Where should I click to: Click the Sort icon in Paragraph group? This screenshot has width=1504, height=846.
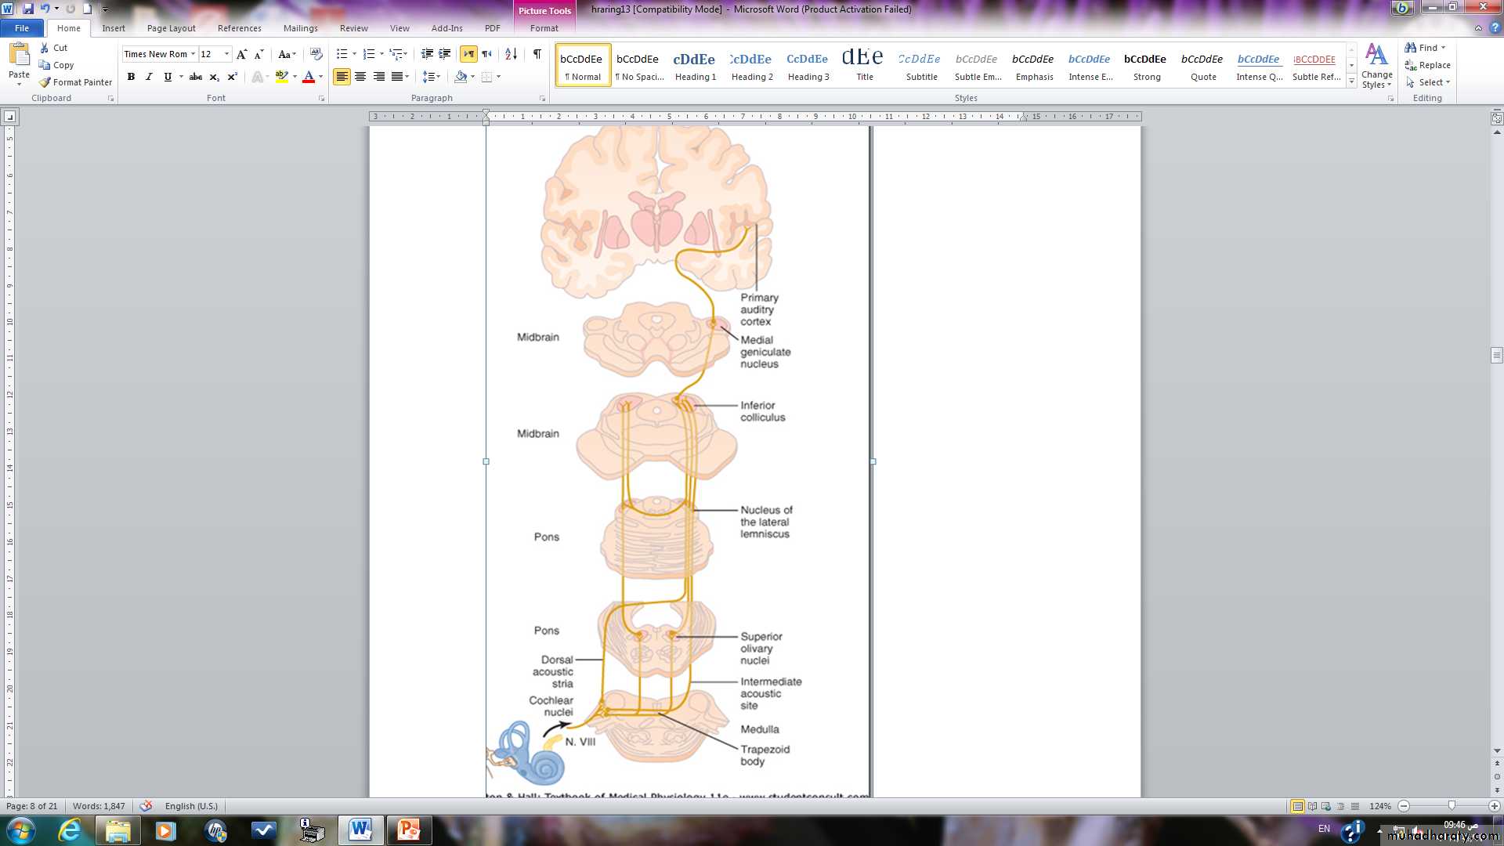[x=511, y=54]
